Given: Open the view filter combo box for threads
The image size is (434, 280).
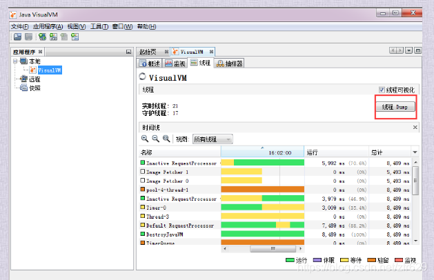Looking at the screenshot, I should (x=213, y=139).
